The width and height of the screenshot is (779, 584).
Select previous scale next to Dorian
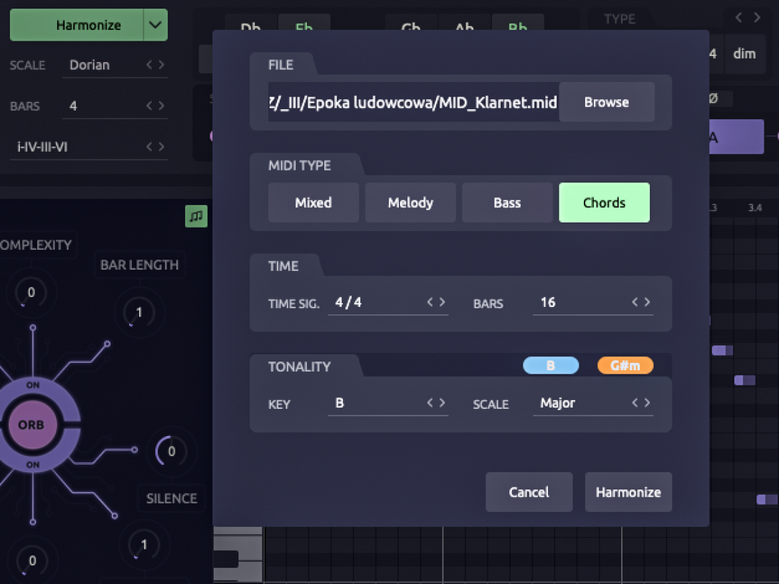click(149, 65)
